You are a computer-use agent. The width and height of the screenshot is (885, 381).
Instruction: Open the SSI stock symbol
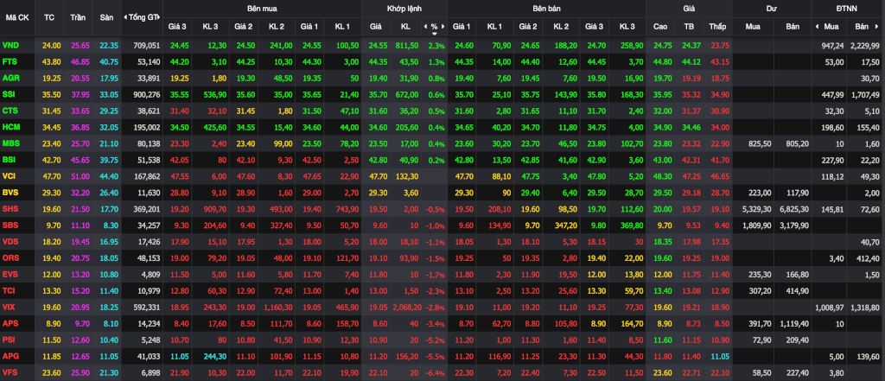point(9,94)
